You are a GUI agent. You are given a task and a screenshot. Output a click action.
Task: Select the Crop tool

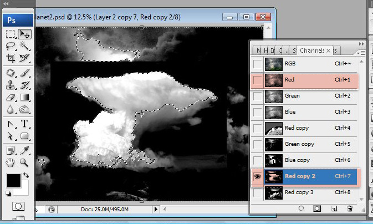click(x=10, y=58)
